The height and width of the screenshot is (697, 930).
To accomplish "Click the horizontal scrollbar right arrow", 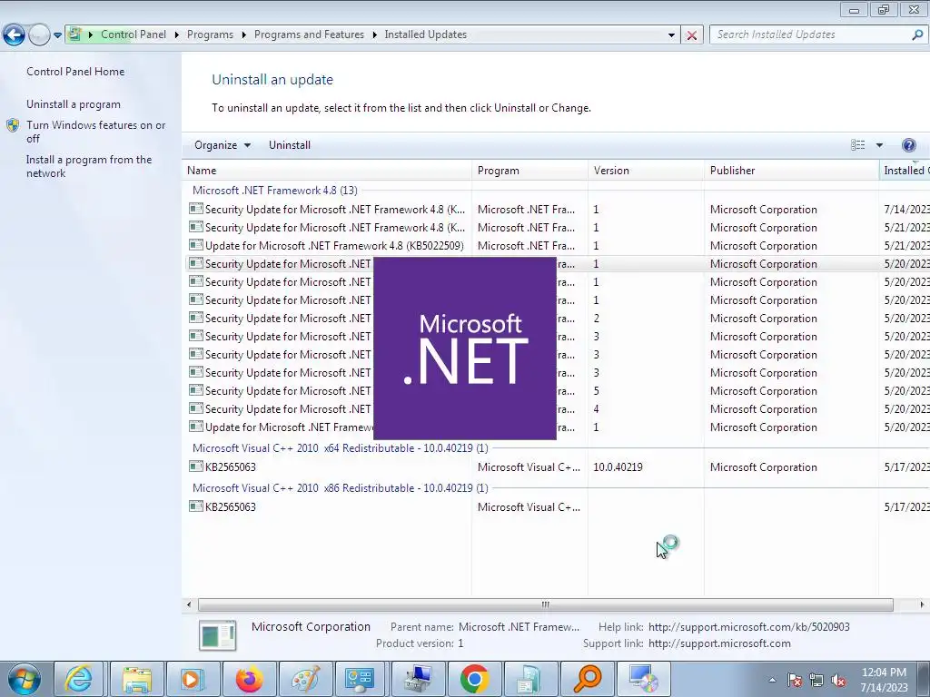I will 922,604.
